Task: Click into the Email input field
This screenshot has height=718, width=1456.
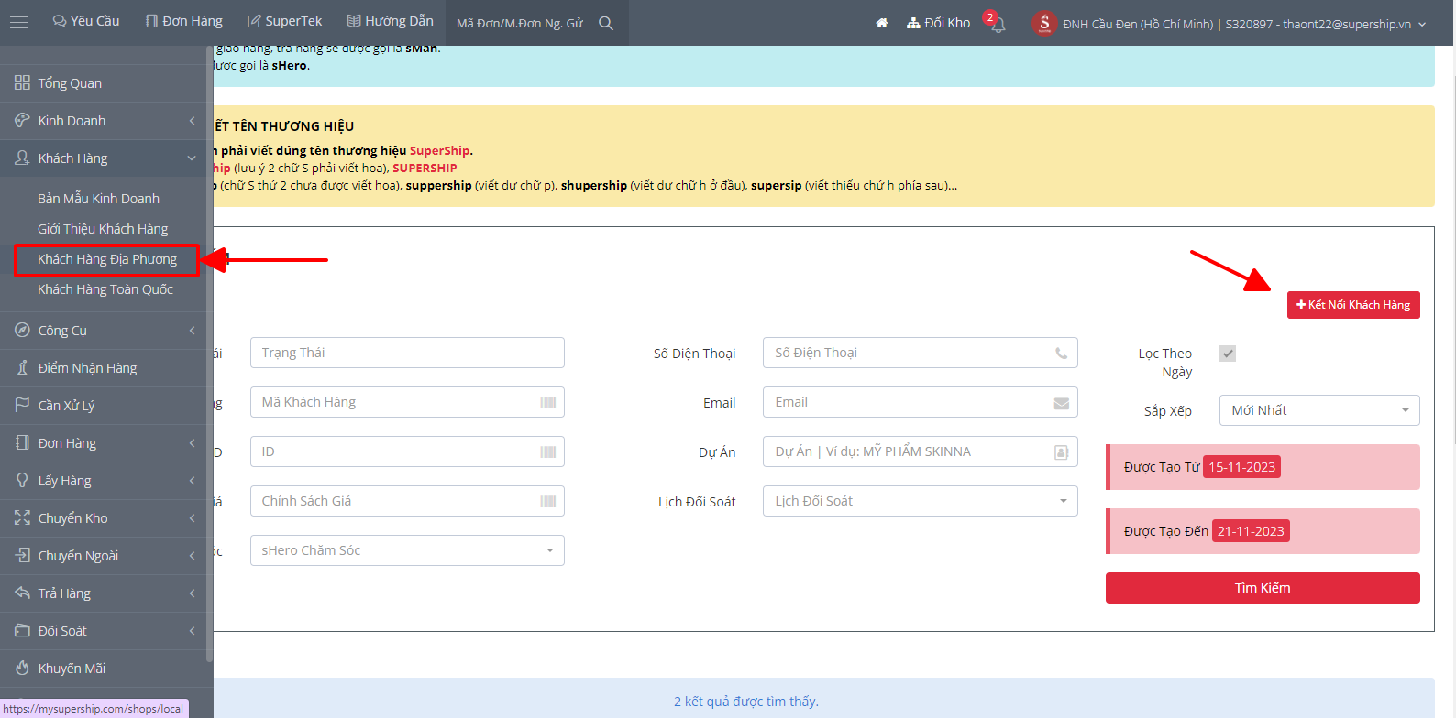Action: click(920, 402)
